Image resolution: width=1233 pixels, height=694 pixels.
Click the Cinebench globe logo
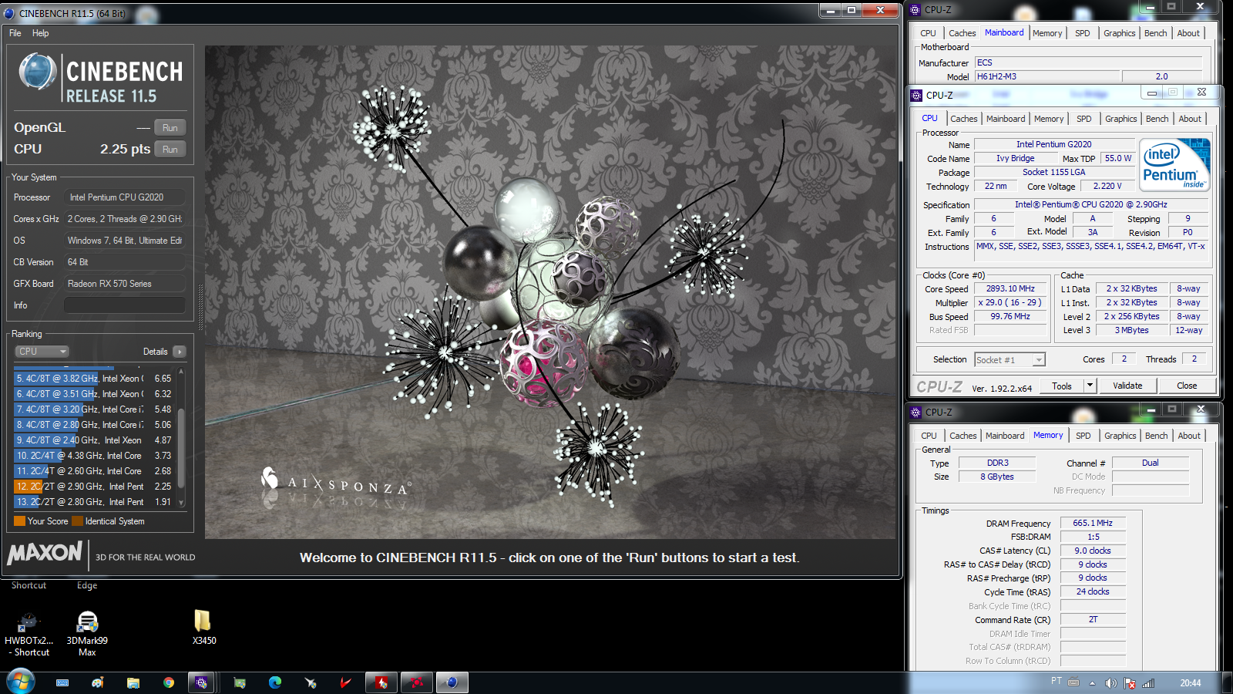(x=37, y=72)
